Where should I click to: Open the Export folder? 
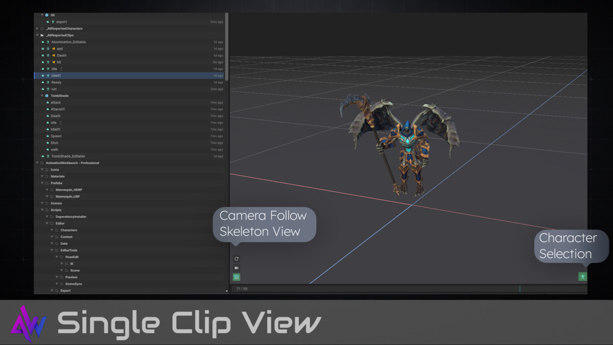[65, 290]
